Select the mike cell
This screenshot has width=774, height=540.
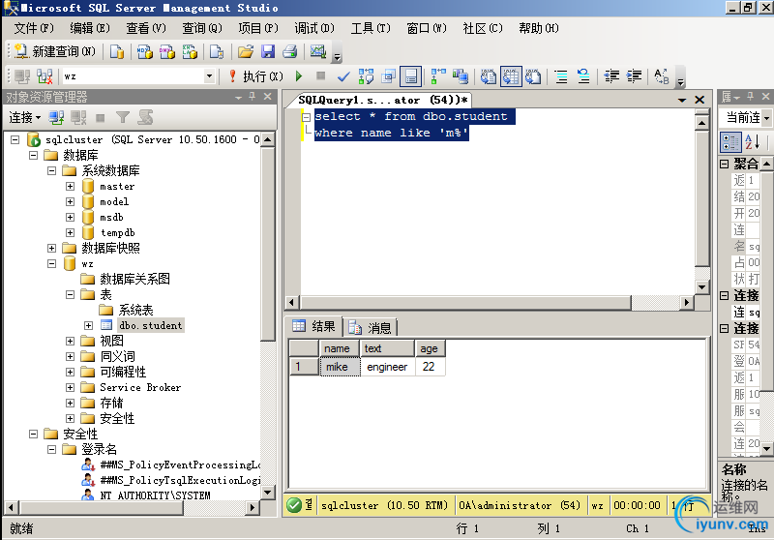[x=340, y=367]
